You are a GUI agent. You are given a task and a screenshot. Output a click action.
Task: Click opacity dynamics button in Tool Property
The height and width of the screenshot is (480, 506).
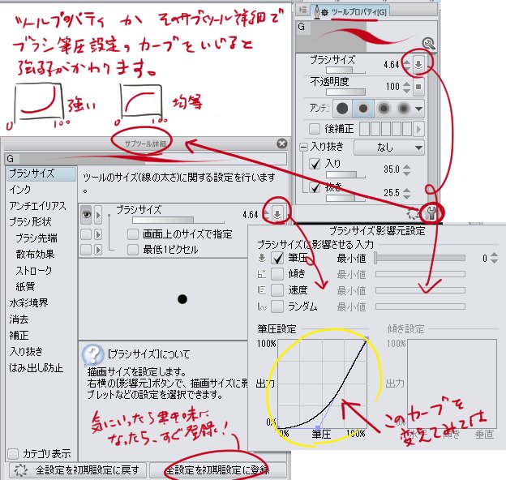[418, 87]
